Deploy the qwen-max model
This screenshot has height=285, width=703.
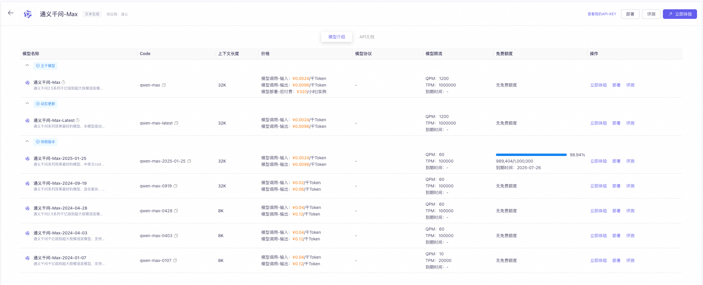click(x=617, y=85)
